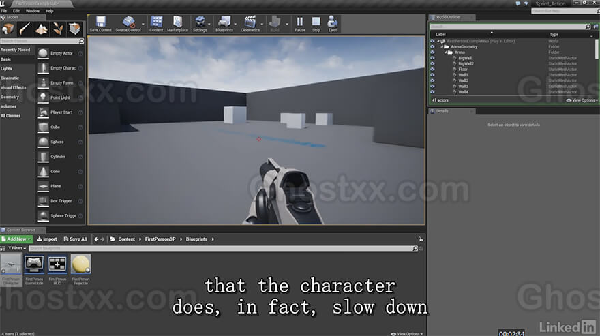This screenshot has height=336, width=600.
Task: Open the Window menu
Action: tap(33, 11)
